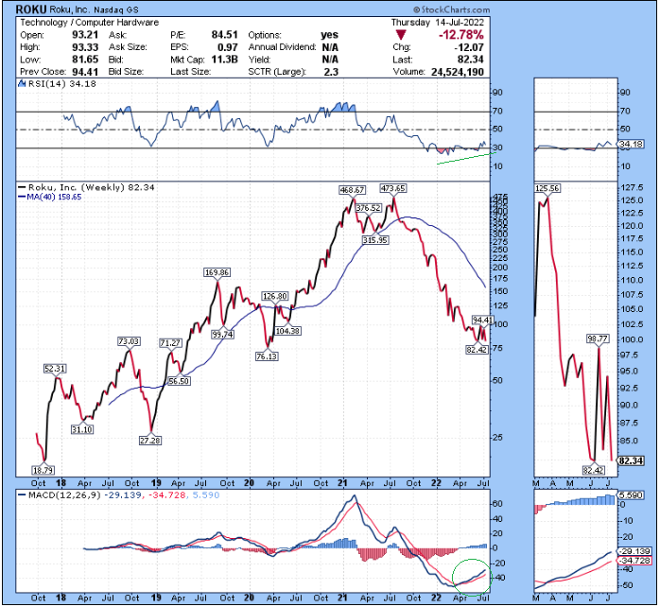
Task: Click the 94.41 price label on main chart
Action: click(x=482, y=320)
